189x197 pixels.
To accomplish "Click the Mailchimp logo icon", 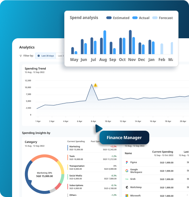I will 127,187.
